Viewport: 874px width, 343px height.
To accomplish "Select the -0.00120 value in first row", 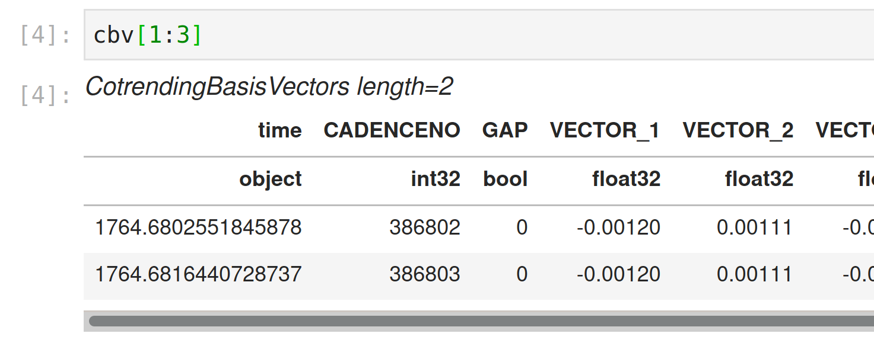I will pyautogui.click(x=617, y=226).
